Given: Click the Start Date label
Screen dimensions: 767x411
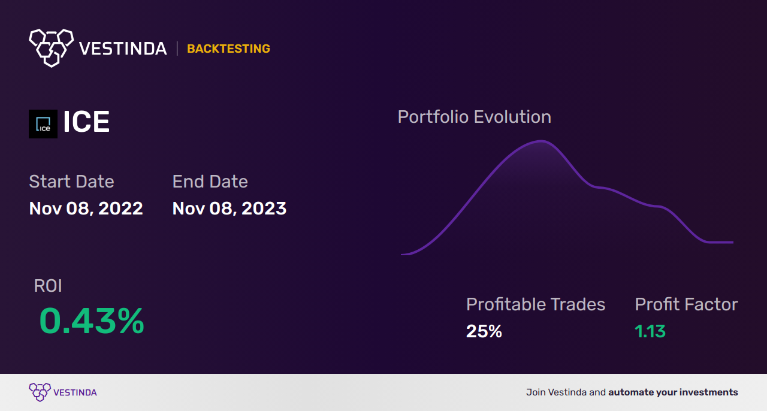Looking at the screenshot, I should 71,182.
